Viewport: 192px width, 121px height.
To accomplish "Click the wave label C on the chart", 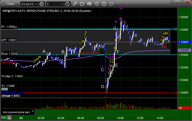I will 102,70.
